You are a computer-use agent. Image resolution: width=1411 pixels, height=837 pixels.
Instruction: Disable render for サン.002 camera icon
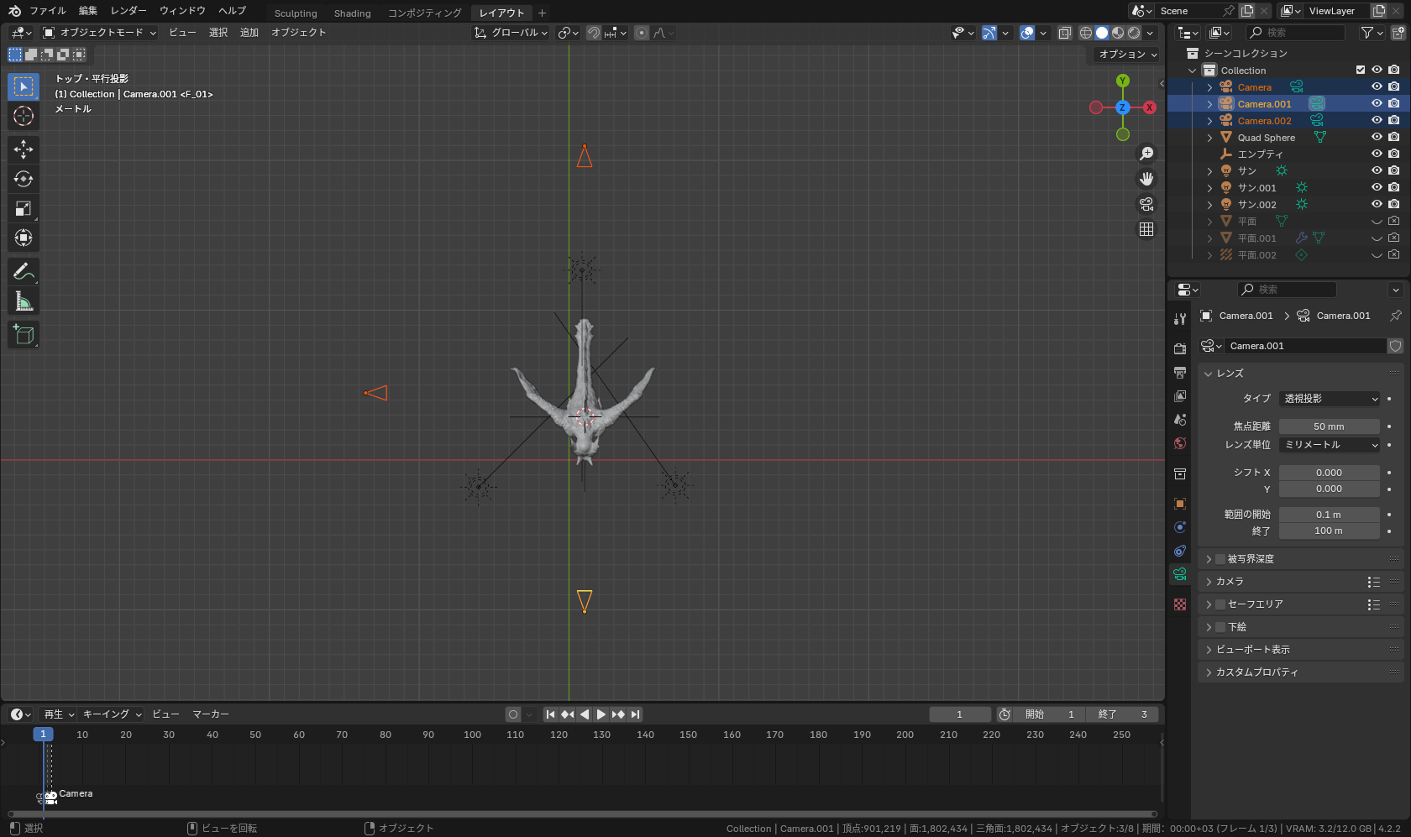tap(1394, 204)
